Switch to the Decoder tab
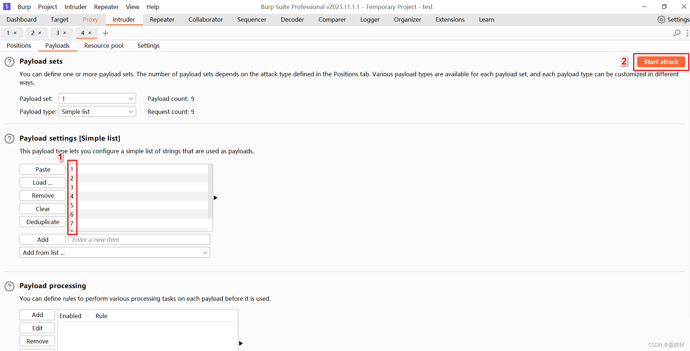Image resolution: width=690 pixels, height=351 pixels. point(292,20)
